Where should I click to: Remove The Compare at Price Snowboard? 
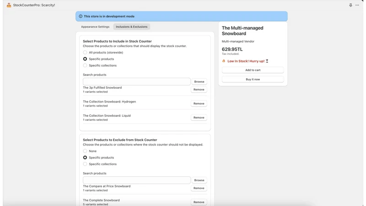199,188
